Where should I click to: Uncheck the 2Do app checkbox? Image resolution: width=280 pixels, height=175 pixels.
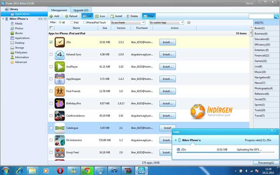tap(51, 42)
